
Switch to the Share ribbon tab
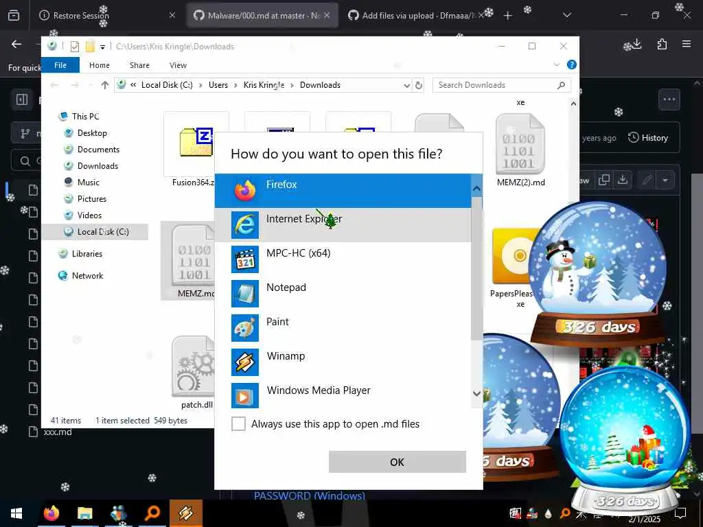[139, 65]
